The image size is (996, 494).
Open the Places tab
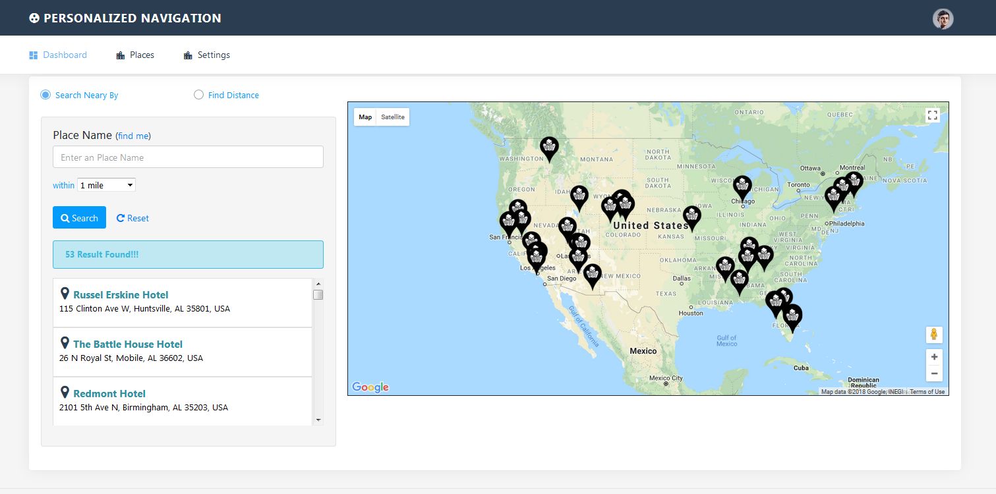pyautogui.click(x=135, y=55)
